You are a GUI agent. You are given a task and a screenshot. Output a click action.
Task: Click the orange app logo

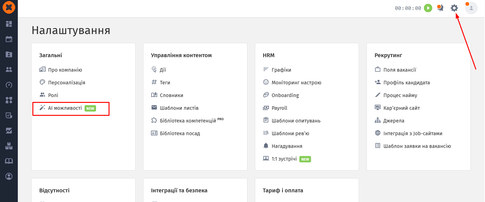point(9,7)
